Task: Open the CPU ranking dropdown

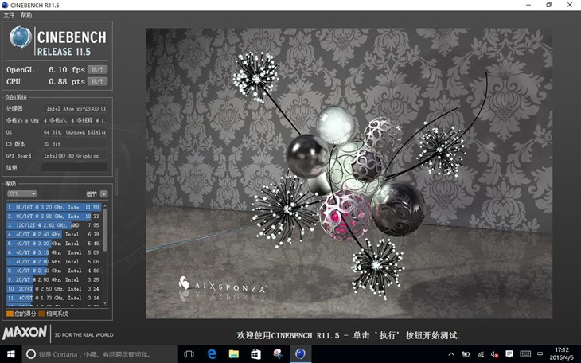Action: coord(22,193)
